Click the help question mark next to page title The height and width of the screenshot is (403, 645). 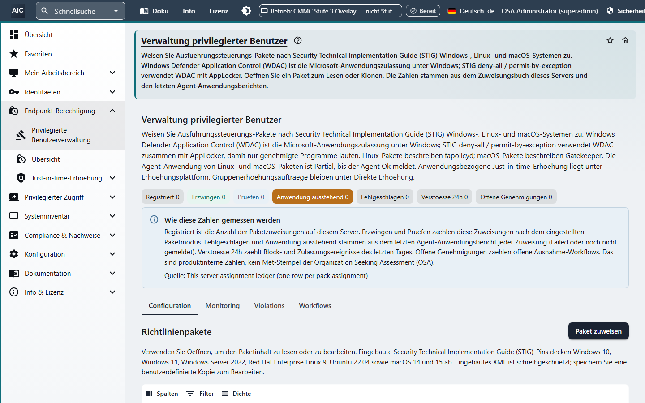pos(298,41)
